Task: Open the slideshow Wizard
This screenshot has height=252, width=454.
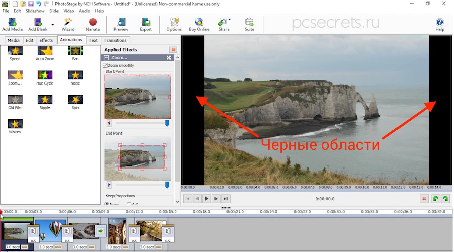Action: click(68, 23)
